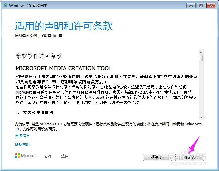Minimize the Windows 10 setup window

[191, 6]
